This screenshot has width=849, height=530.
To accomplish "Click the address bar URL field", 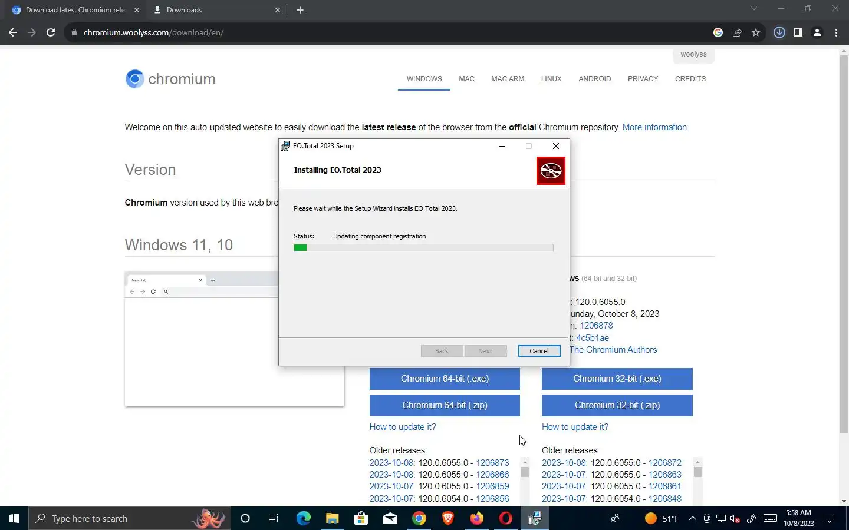I will (389, 32).
